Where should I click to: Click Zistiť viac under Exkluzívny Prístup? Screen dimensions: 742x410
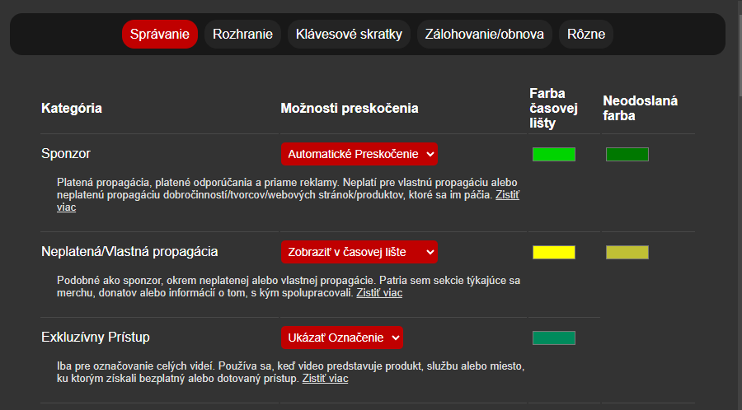pos(325,379)
